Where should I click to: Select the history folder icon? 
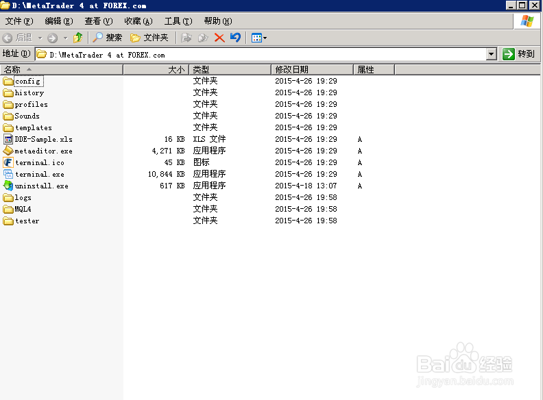click(x=8, y=92)
